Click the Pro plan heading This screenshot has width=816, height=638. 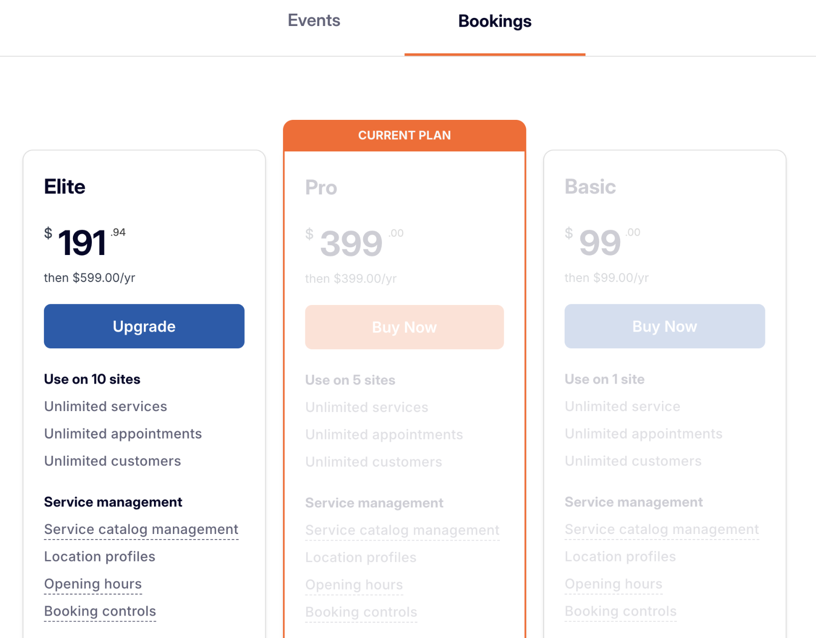(x=321, y=187)
